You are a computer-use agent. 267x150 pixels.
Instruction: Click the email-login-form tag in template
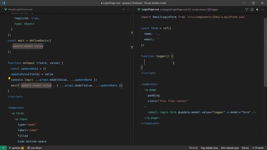163,112
